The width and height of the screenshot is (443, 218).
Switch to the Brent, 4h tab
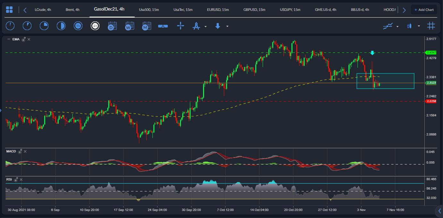click(x=72, y=10)
